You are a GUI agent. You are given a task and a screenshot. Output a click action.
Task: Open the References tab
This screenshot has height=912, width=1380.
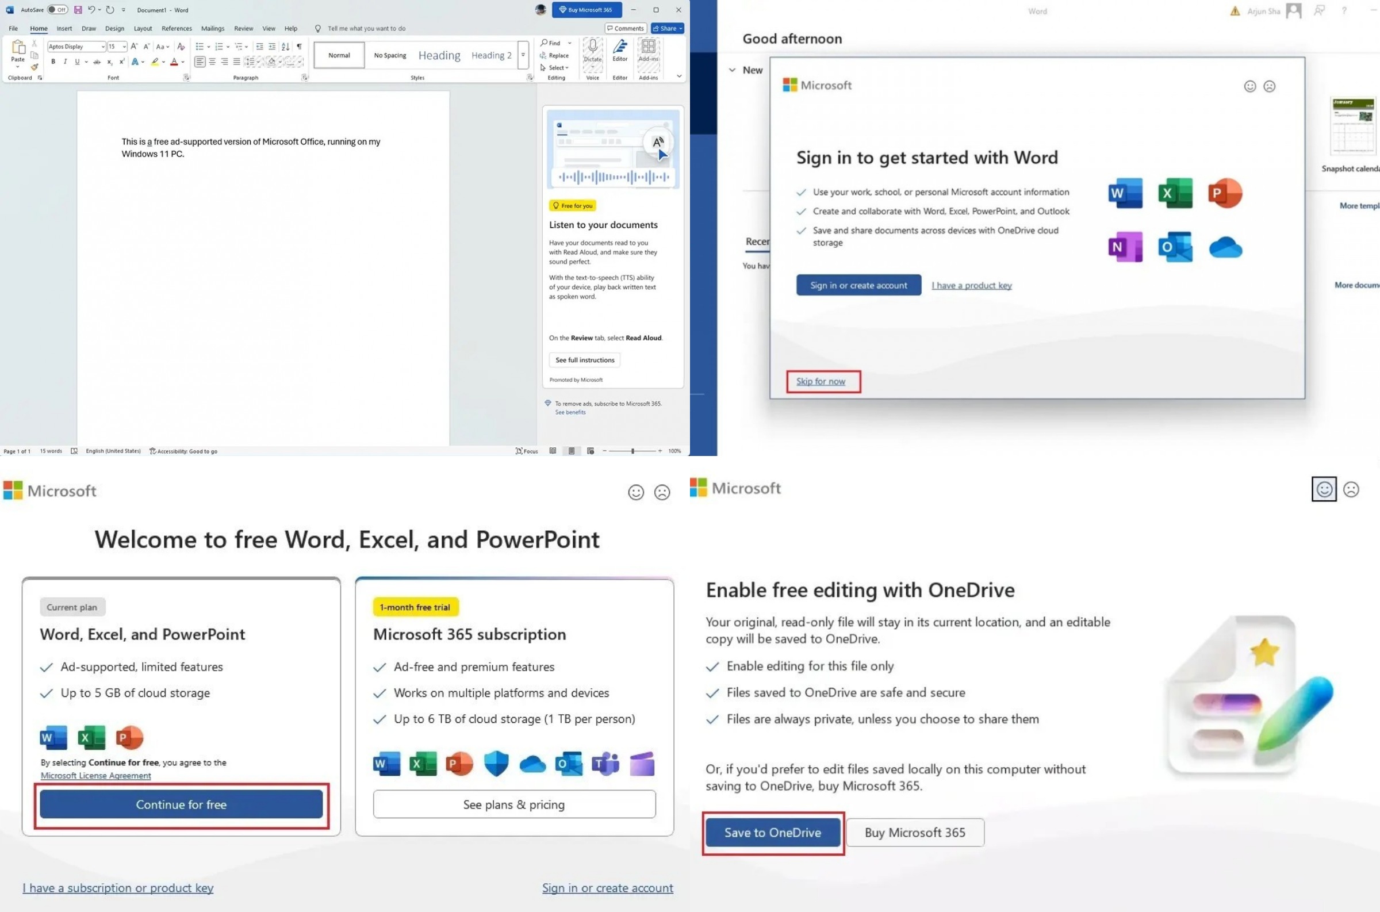click(x=176, y=29)
